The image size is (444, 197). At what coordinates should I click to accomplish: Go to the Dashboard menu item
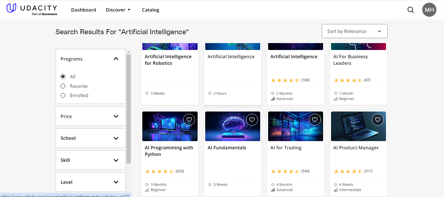(83, 10)
